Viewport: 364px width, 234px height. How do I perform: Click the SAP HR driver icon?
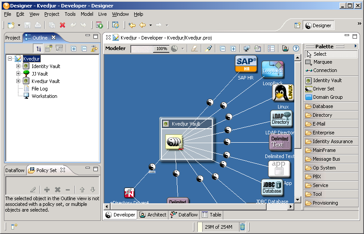pos(246,64)
